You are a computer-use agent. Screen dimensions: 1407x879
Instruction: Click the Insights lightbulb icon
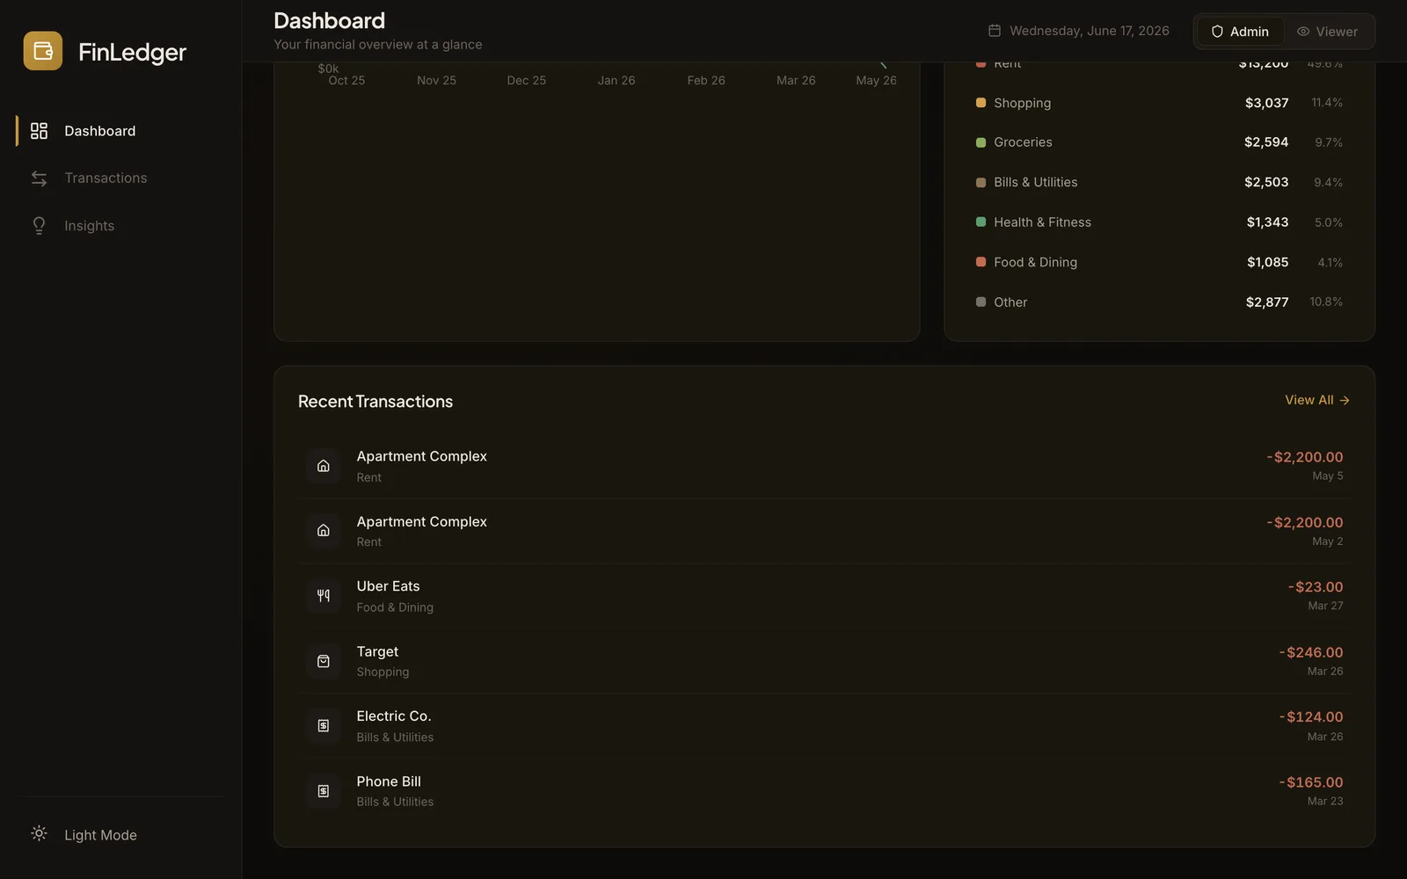coord(39,226)
